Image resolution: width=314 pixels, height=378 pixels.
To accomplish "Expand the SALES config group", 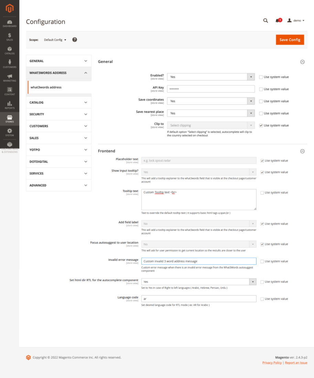I will 59,138.
